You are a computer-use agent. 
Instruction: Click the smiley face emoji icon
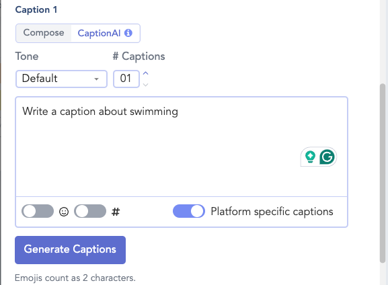[x=64, y=212]
